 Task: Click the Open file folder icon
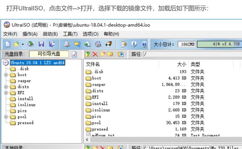16,44
